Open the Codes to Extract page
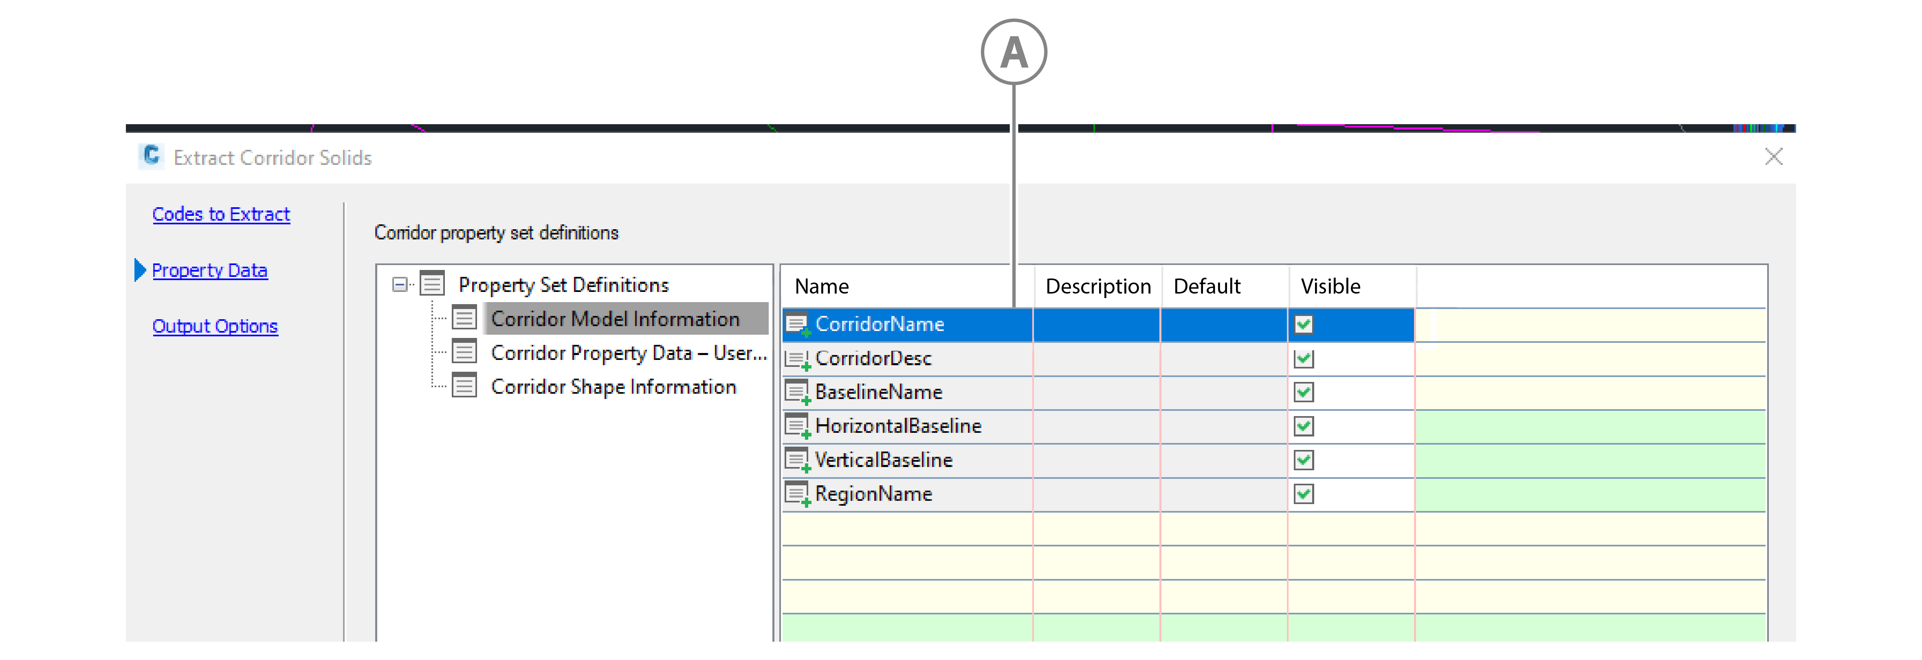The image size is (1922, 660). tap(221, 214)
